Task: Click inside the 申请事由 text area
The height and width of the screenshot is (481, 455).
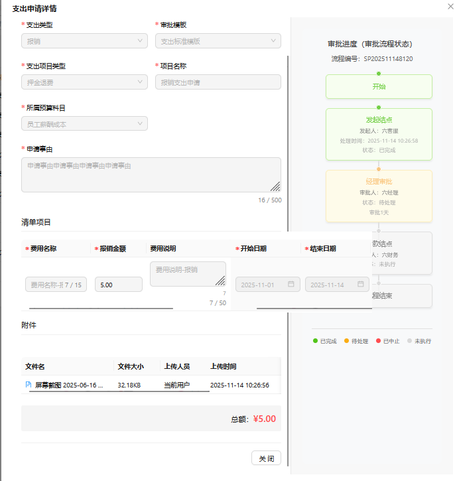Action: coord(151,175)
